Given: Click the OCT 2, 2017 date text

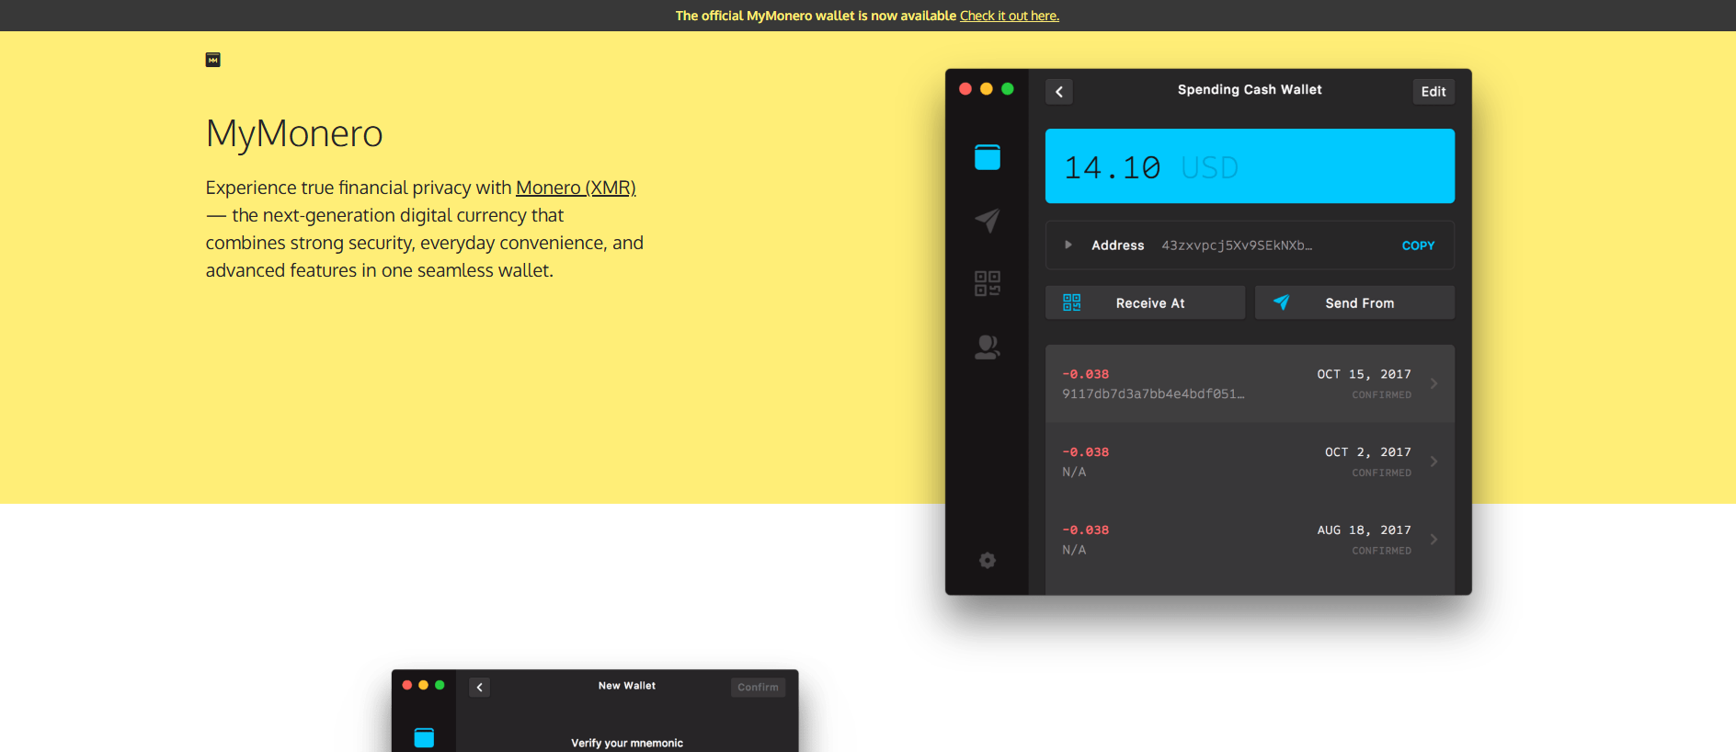Looking at the screenshot, I should click(x=1367, y=452).
